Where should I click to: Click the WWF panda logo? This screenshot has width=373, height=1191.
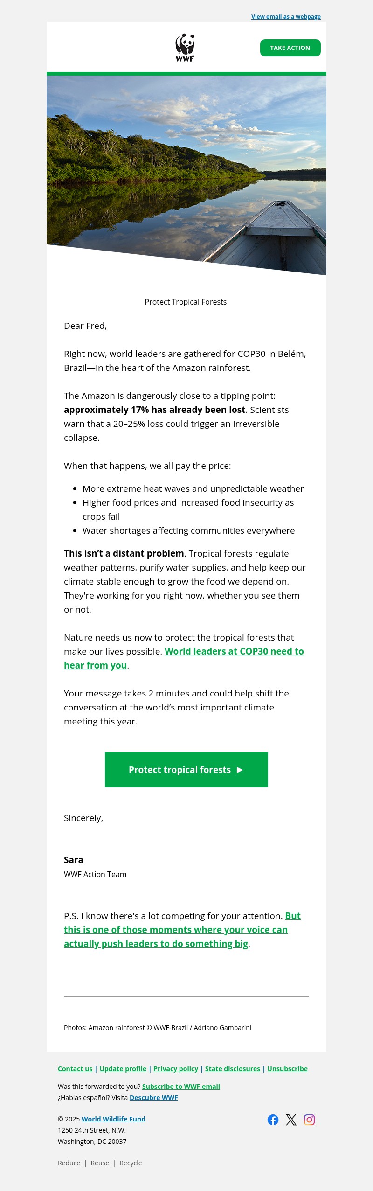click(x=185, y=46)
